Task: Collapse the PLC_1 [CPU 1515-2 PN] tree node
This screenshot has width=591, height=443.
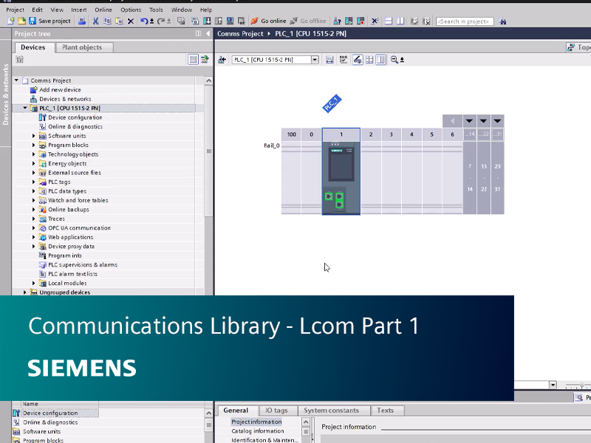Action: 24,108
